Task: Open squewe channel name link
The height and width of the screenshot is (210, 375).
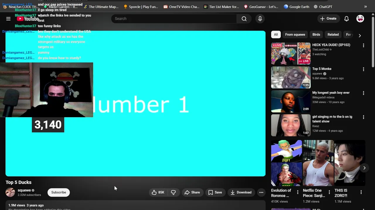Action: click(x=24, y=190)
